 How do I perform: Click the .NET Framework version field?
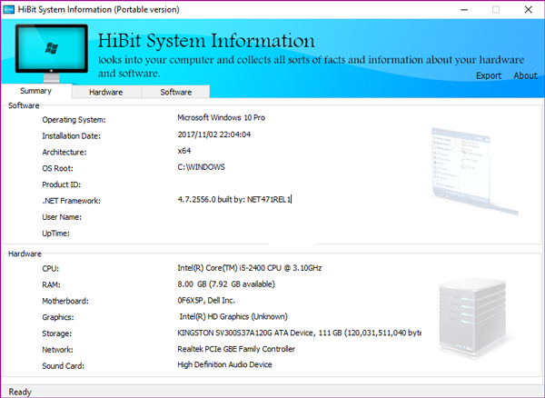coord(234,200)
